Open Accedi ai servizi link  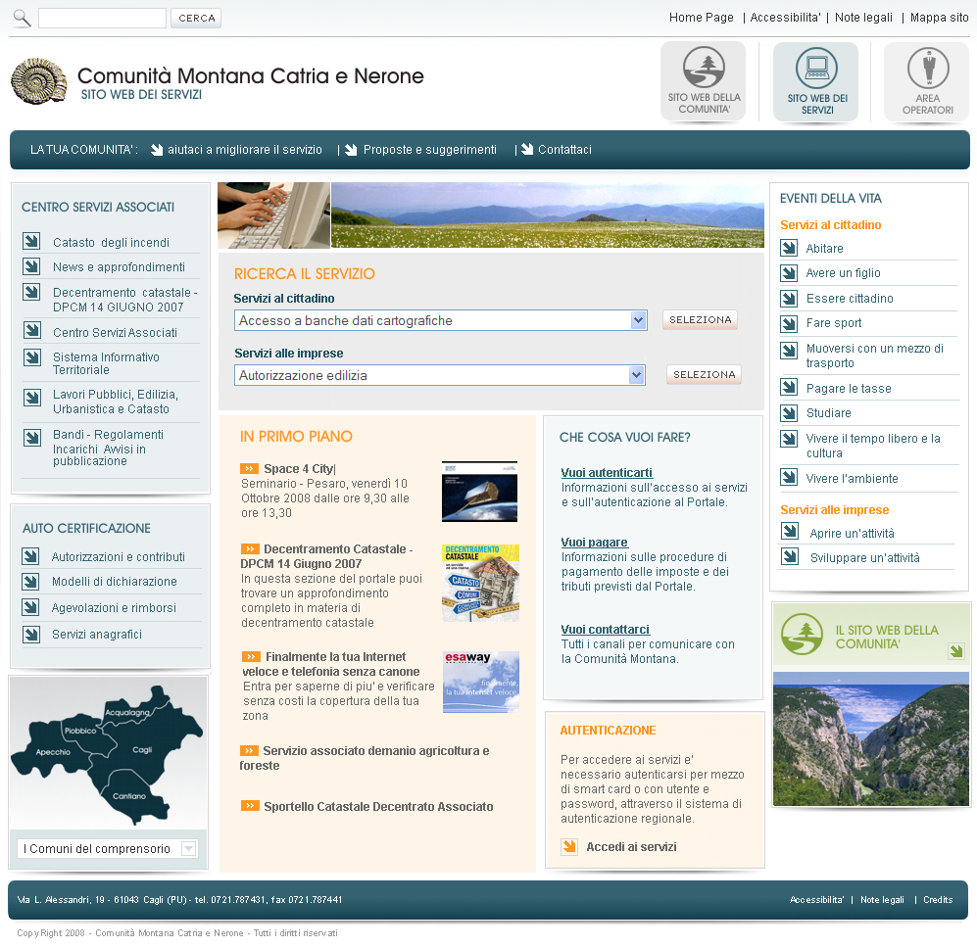click(x=631, y=846)
